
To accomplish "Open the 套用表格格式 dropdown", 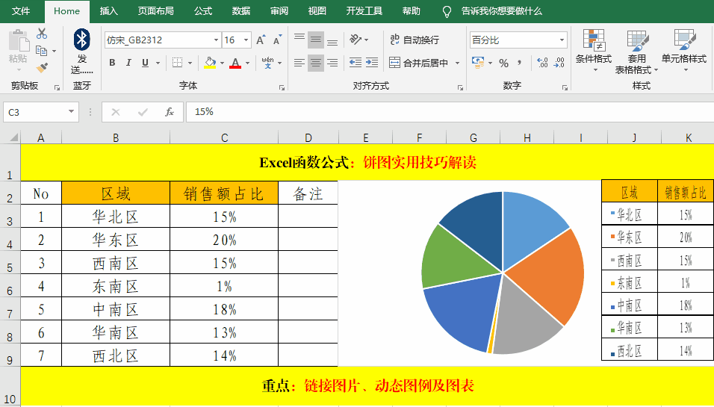I will pyautogui.click(x=636, y=51).
